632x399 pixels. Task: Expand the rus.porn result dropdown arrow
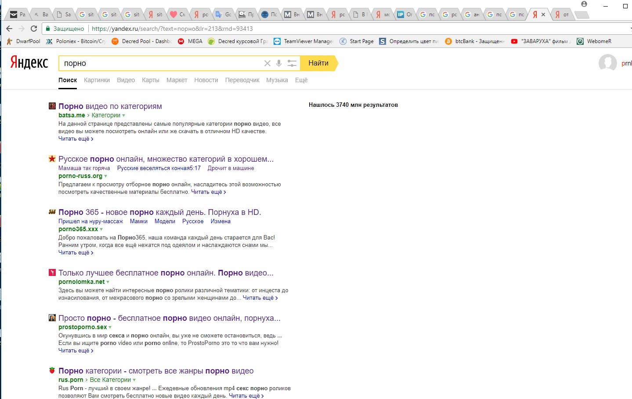(134, 380)
